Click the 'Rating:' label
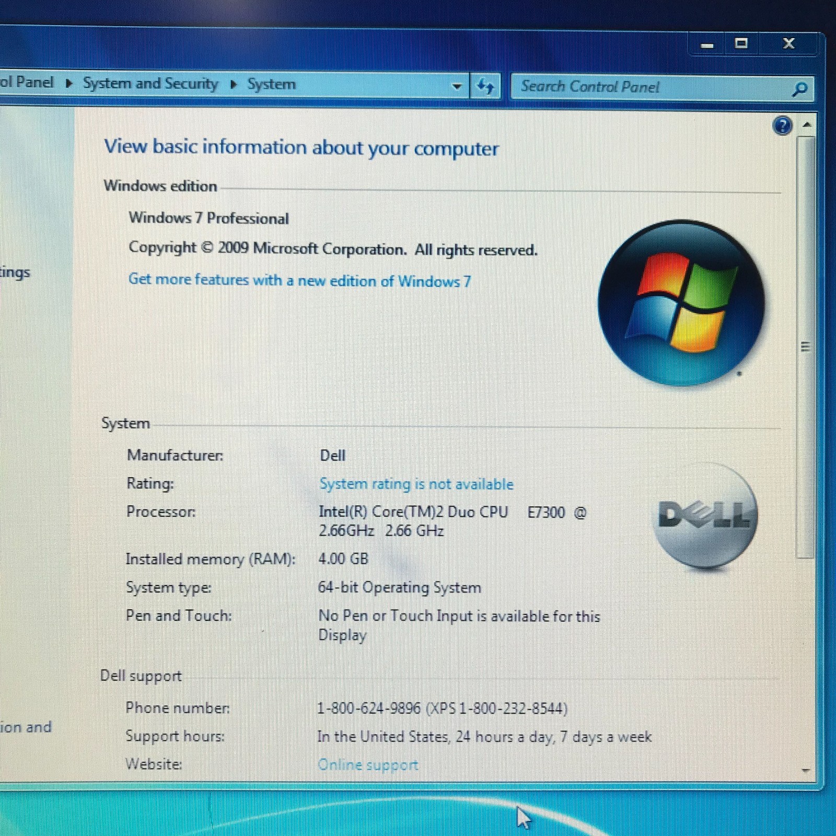 point(150,483)
